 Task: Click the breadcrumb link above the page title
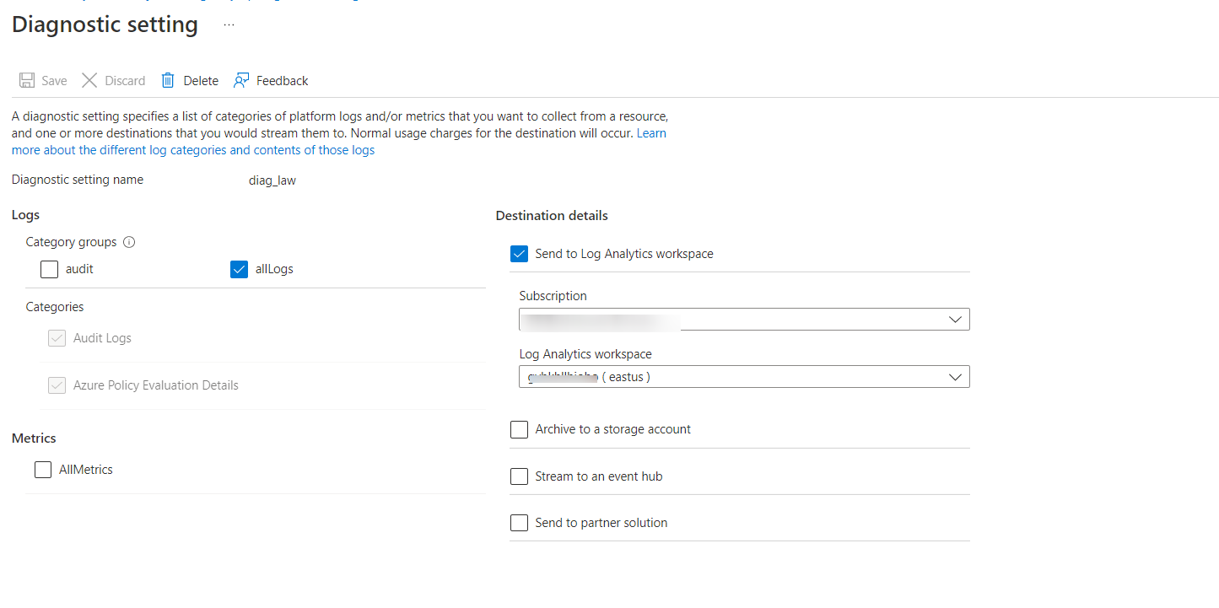[169, 3]
